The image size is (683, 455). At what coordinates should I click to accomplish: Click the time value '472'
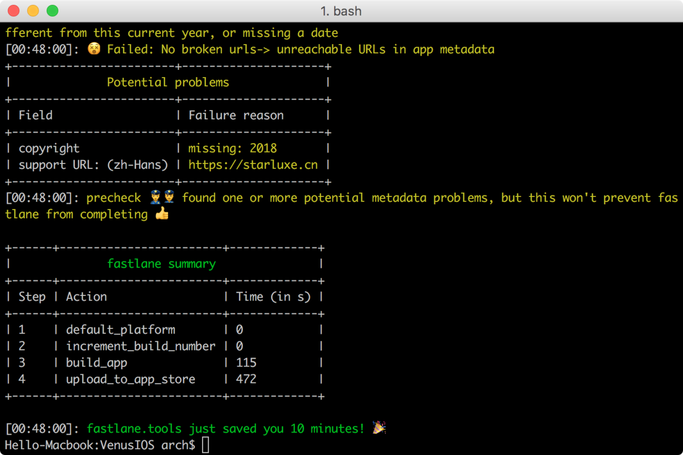click(246, 379)
